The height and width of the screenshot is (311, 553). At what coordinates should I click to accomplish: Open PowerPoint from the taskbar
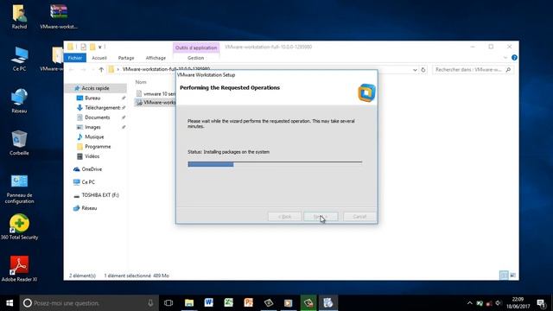(248, 303)
